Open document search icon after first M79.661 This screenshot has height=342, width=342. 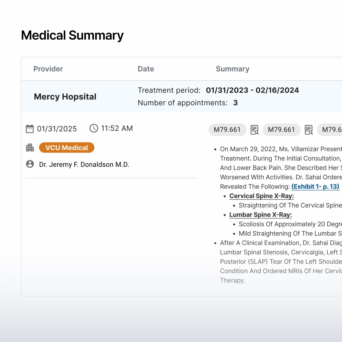254,130
